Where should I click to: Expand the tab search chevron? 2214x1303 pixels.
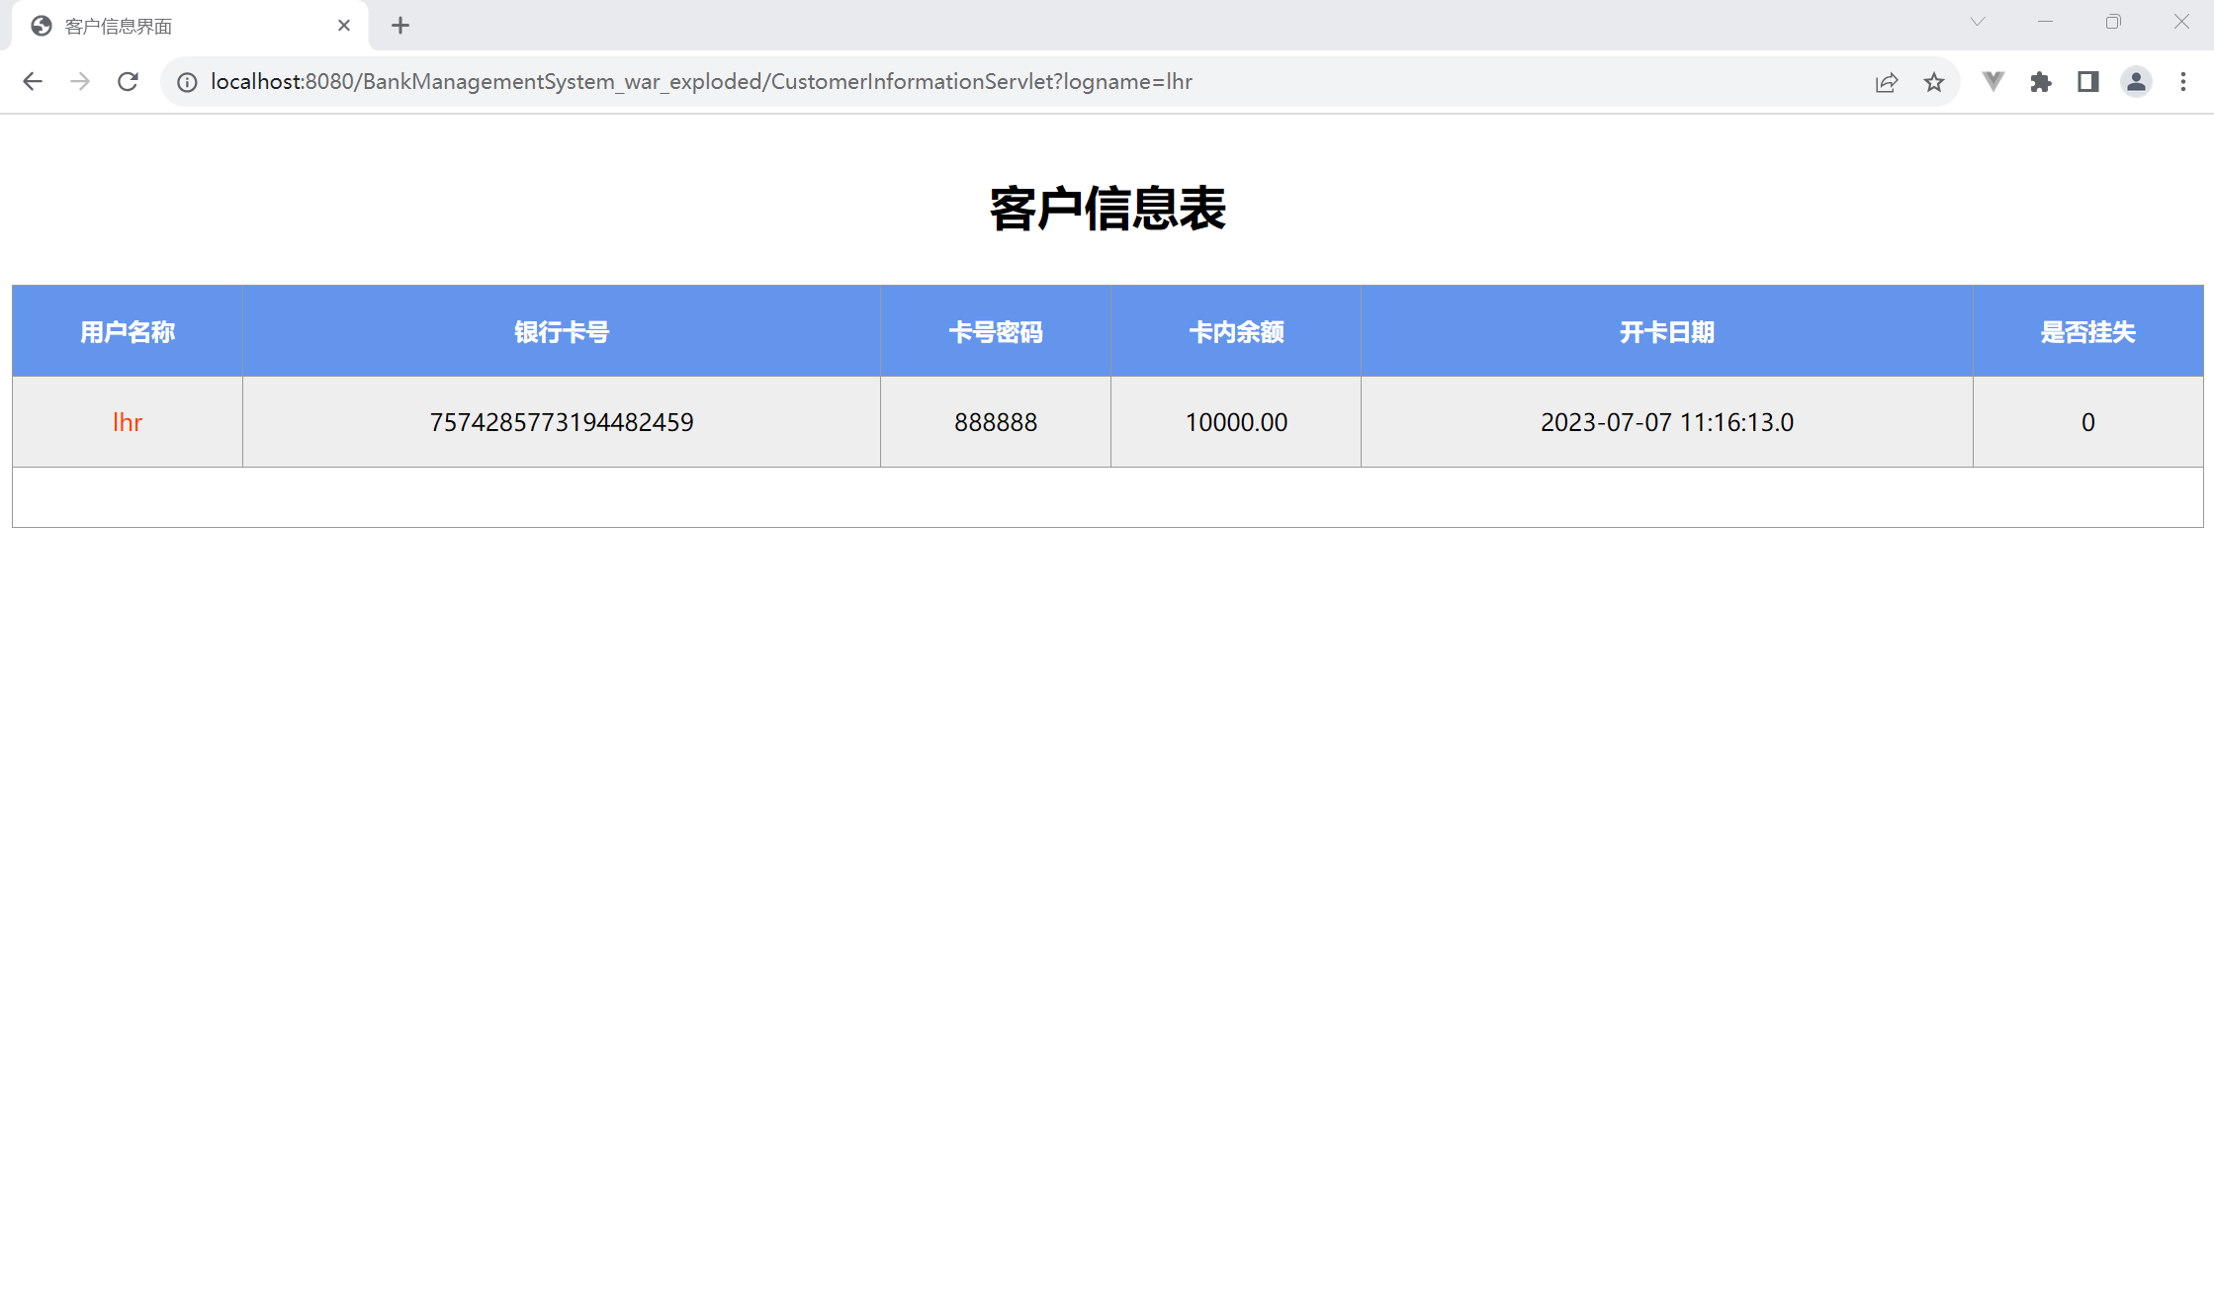pos(1978,22)
